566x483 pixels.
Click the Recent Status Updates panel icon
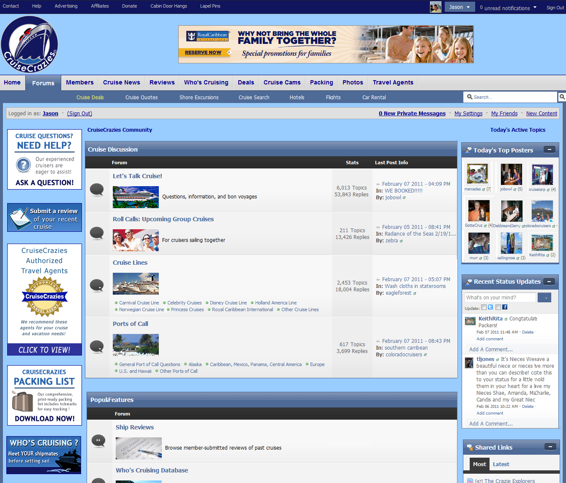tap(468, 282)
